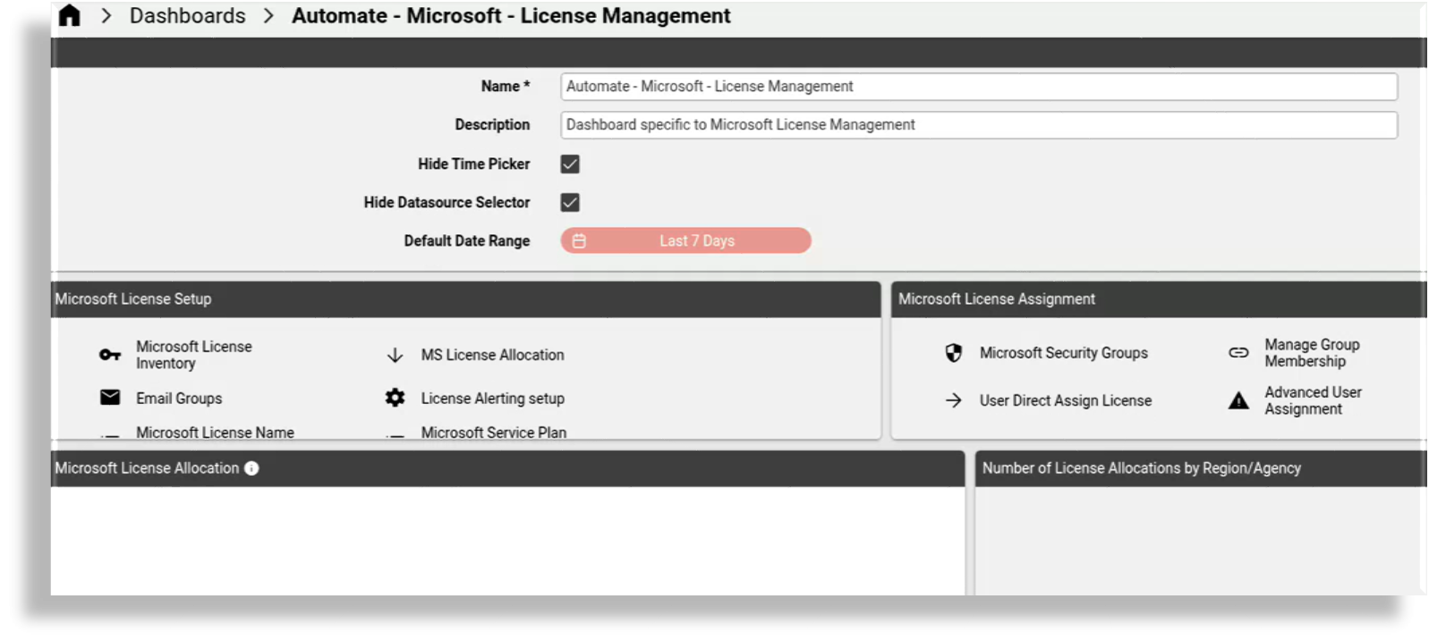
Task: Click the right arrow icon for User Direct Assign
Action: click(954, 401)
